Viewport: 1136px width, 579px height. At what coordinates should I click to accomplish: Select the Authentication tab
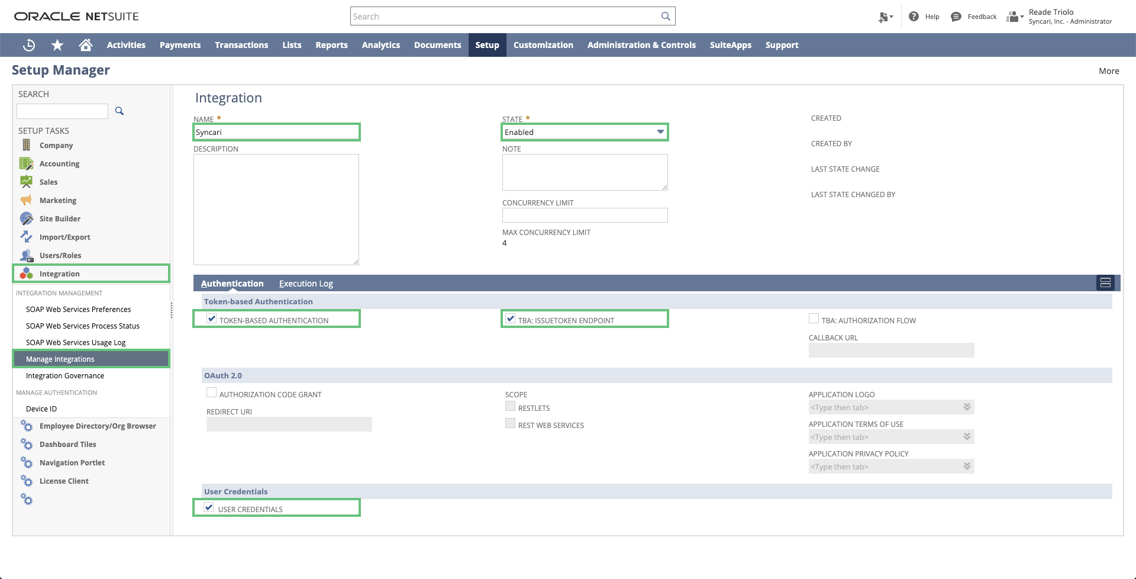pyautogui.click(x=232, y=284)
